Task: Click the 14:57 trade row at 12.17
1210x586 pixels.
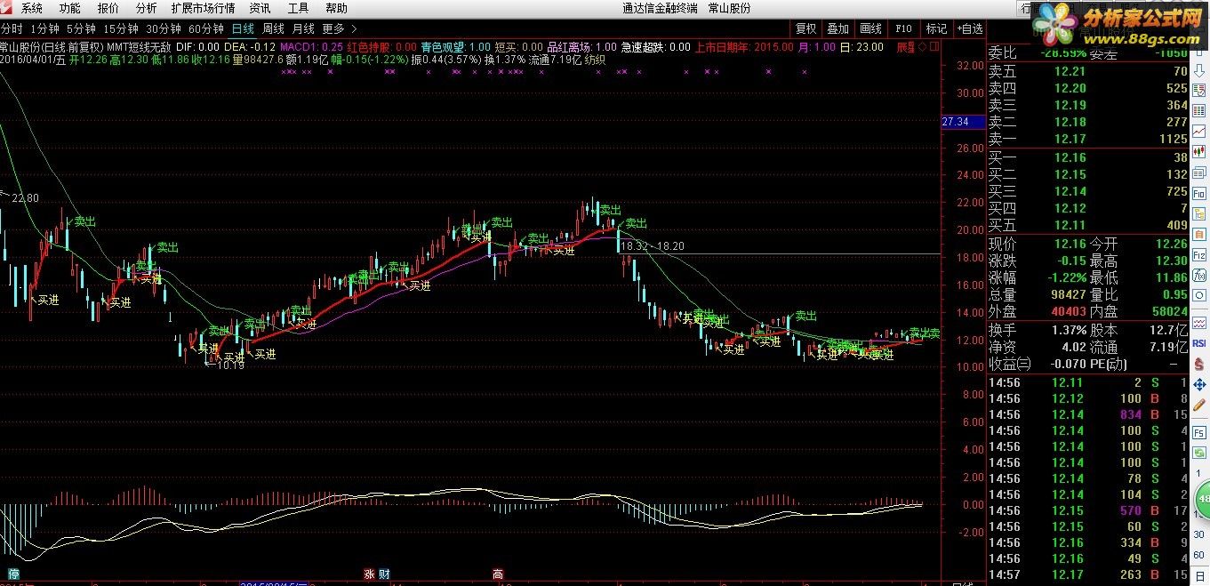Action: pos(1089,574)
